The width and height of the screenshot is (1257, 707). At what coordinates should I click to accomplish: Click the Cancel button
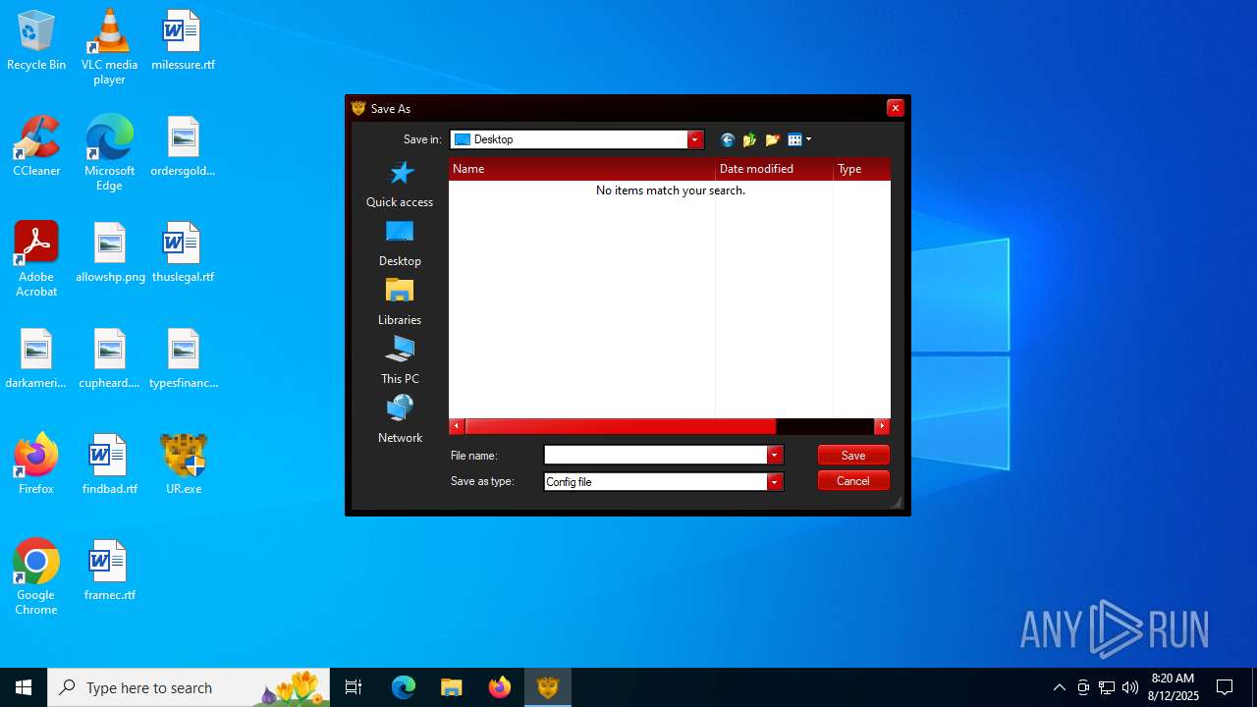[x=853, y=480]
